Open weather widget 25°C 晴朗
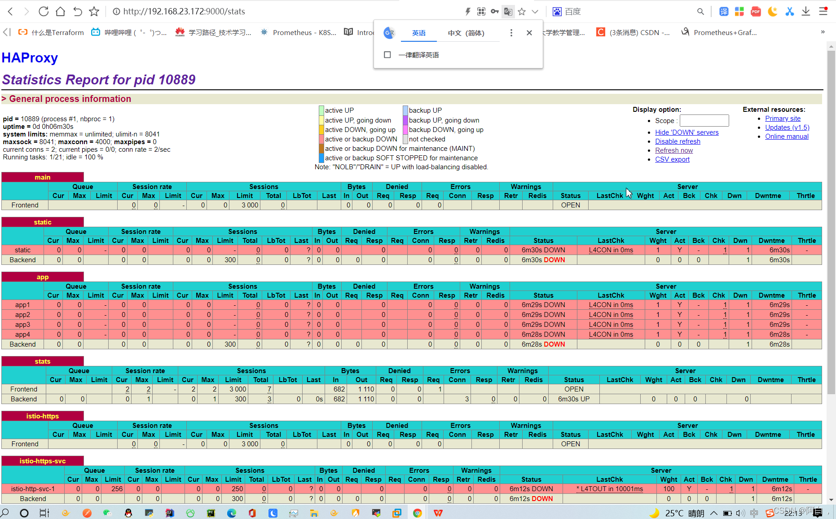This screenshot has width=836, height=519. 677,513
